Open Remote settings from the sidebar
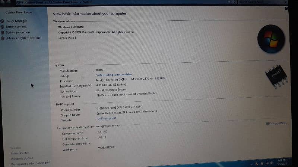 (16, 27)
